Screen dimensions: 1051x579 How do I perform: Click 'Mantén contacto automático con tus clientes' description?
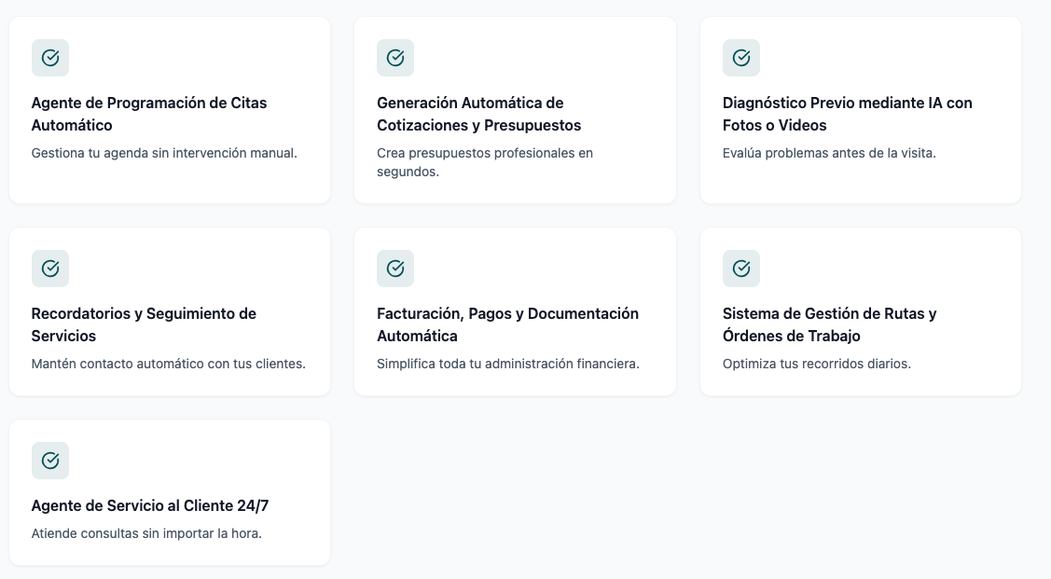pyautogui.click(x=168, y=364)
